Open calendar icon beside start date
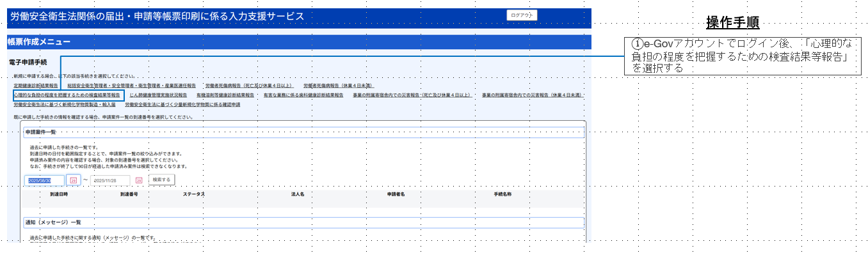The height and width of the screenshot is (253, 868). (73, 181)
